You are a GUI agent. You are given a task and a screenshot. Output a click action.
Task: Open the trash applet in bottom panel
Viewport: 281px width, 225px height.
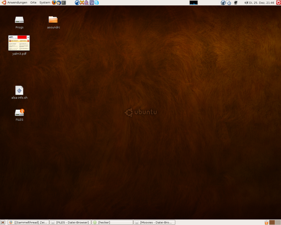coord(267,222)
